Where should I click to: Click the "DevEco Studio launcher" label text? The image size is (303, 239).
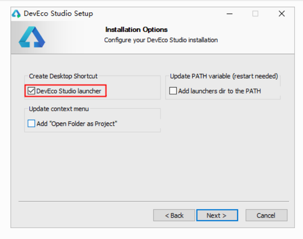[69, 91]
